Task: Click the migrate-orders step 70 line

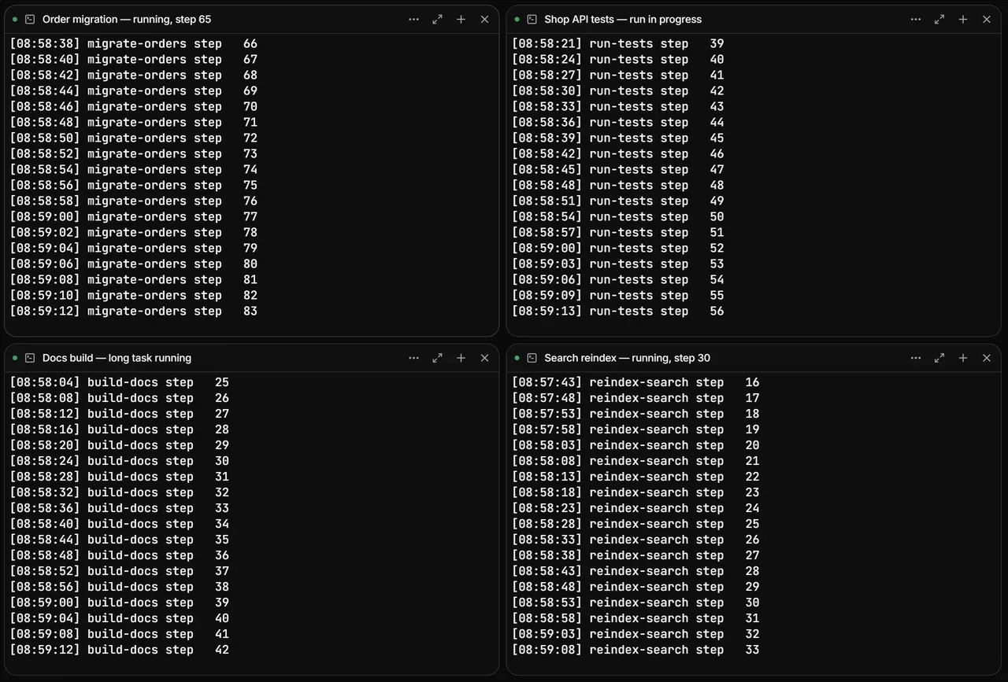Action: point(134,107)
